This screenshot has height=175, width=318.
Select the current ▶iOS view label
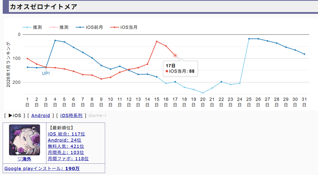tap(15, 116)
